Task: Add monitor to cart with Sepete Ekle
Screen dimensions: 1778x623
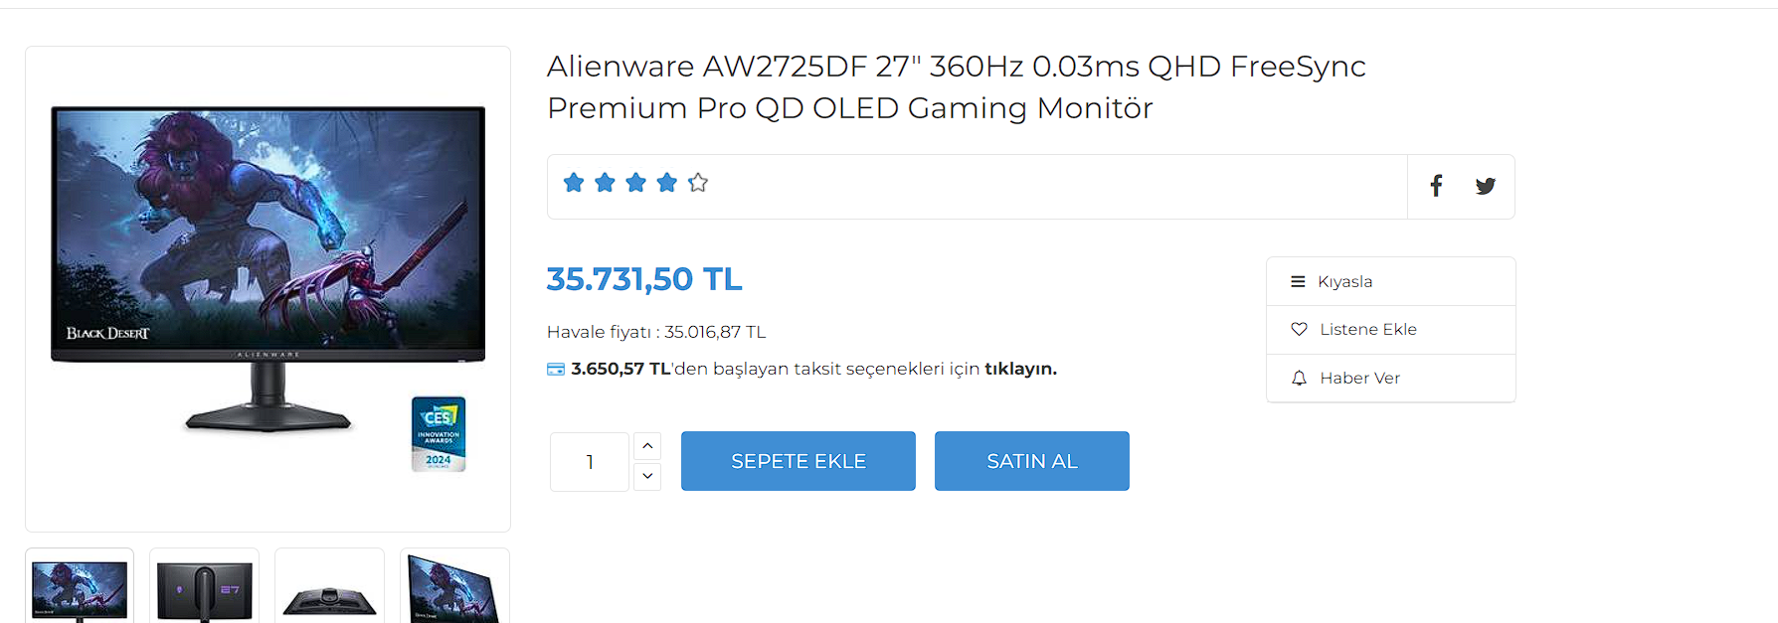Action: click(x=798, y=461)
